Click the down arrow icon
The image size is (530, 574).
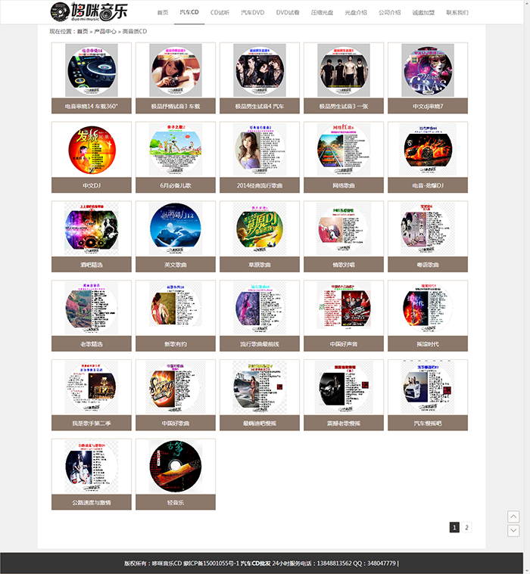coord(513,530)
